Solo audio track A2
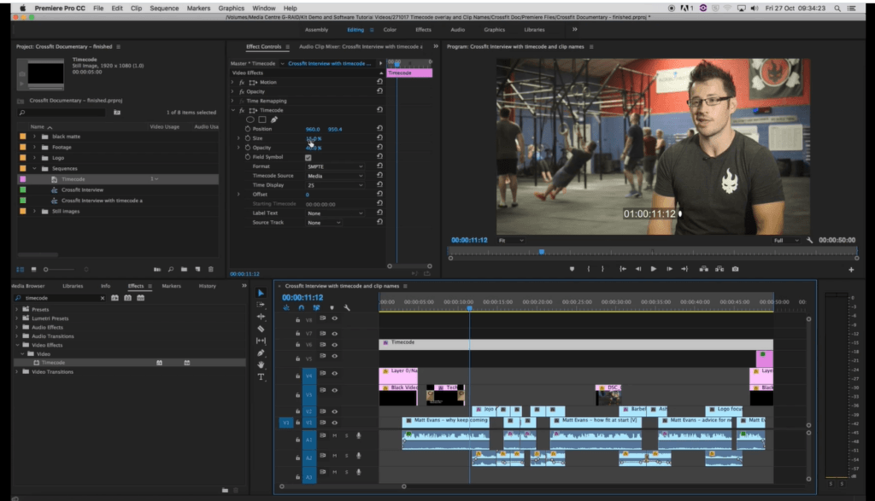 tap(347, 456)
